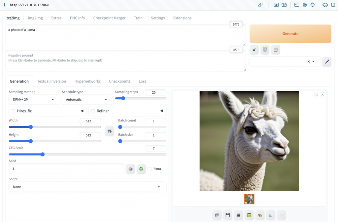Send image to extras with the triangle ruler icon
The image size is (338, 222).
pyautogui.click(x=271, y=215)
